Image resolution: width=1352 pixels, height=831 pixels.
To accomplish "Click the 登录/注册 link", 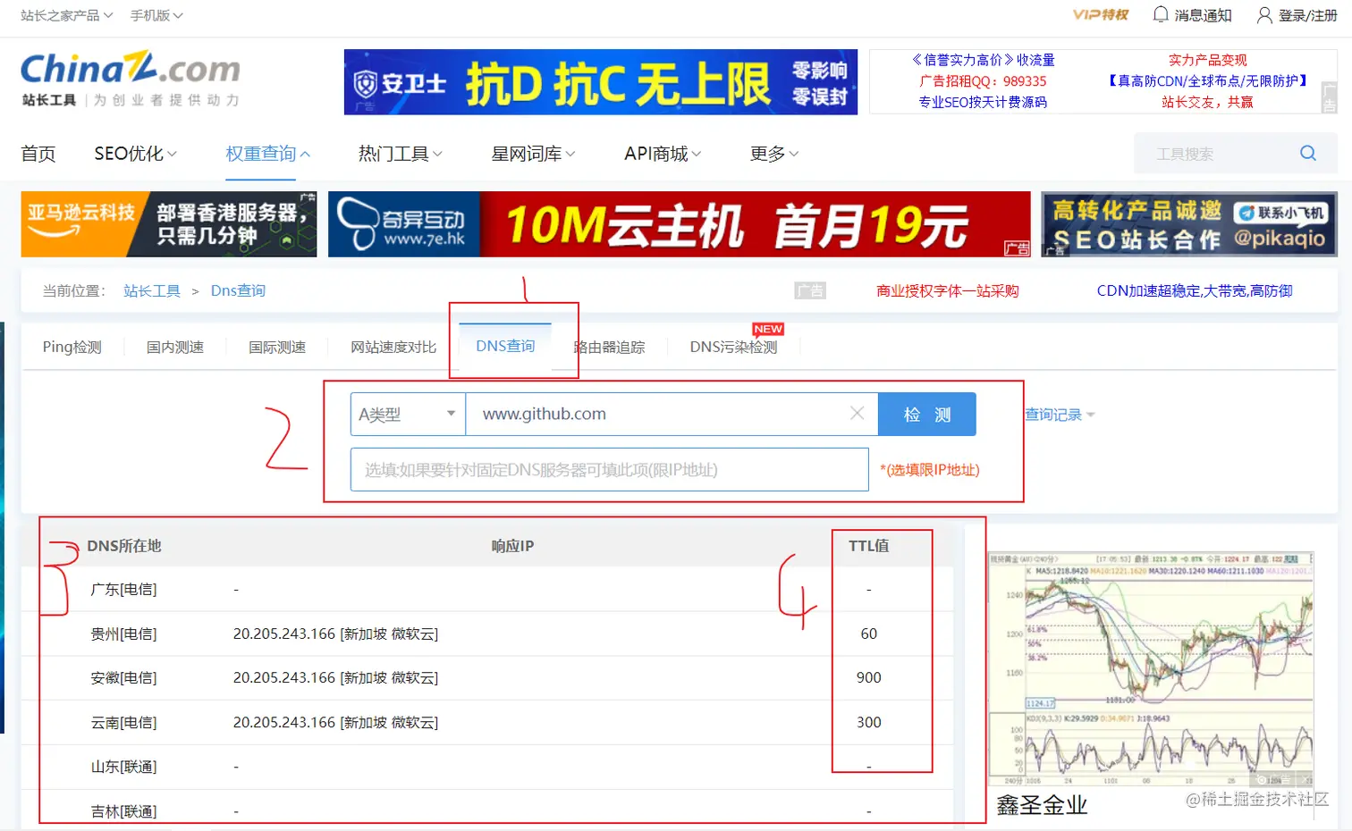I will point(1307,15).
